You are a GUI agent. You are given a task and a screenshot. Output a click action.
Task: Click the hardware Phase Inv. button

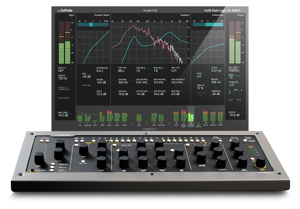(x=52, y=167)
